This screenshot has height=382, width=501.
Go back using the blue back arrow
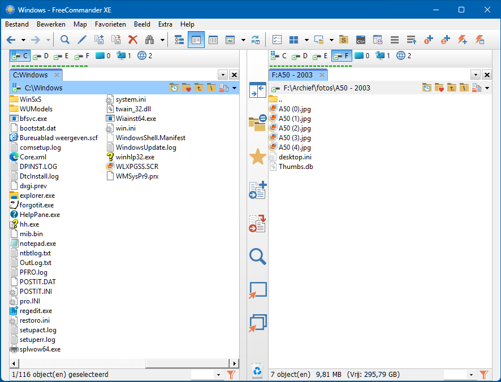[x=11, y=40]
